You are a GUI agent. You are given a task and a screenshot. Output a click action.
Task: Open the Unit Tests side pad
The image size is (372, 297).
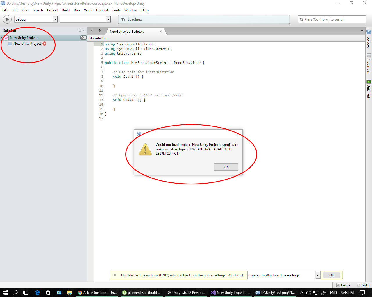369,90
